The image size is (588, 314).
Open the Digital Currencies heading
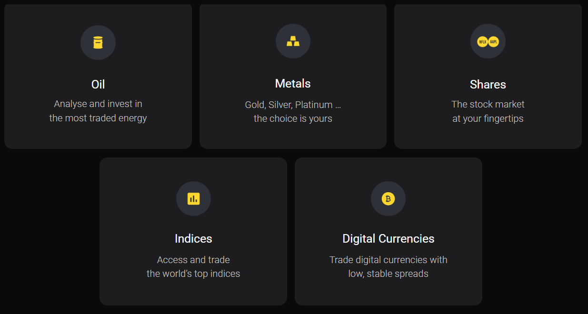(x=389, y=238)
